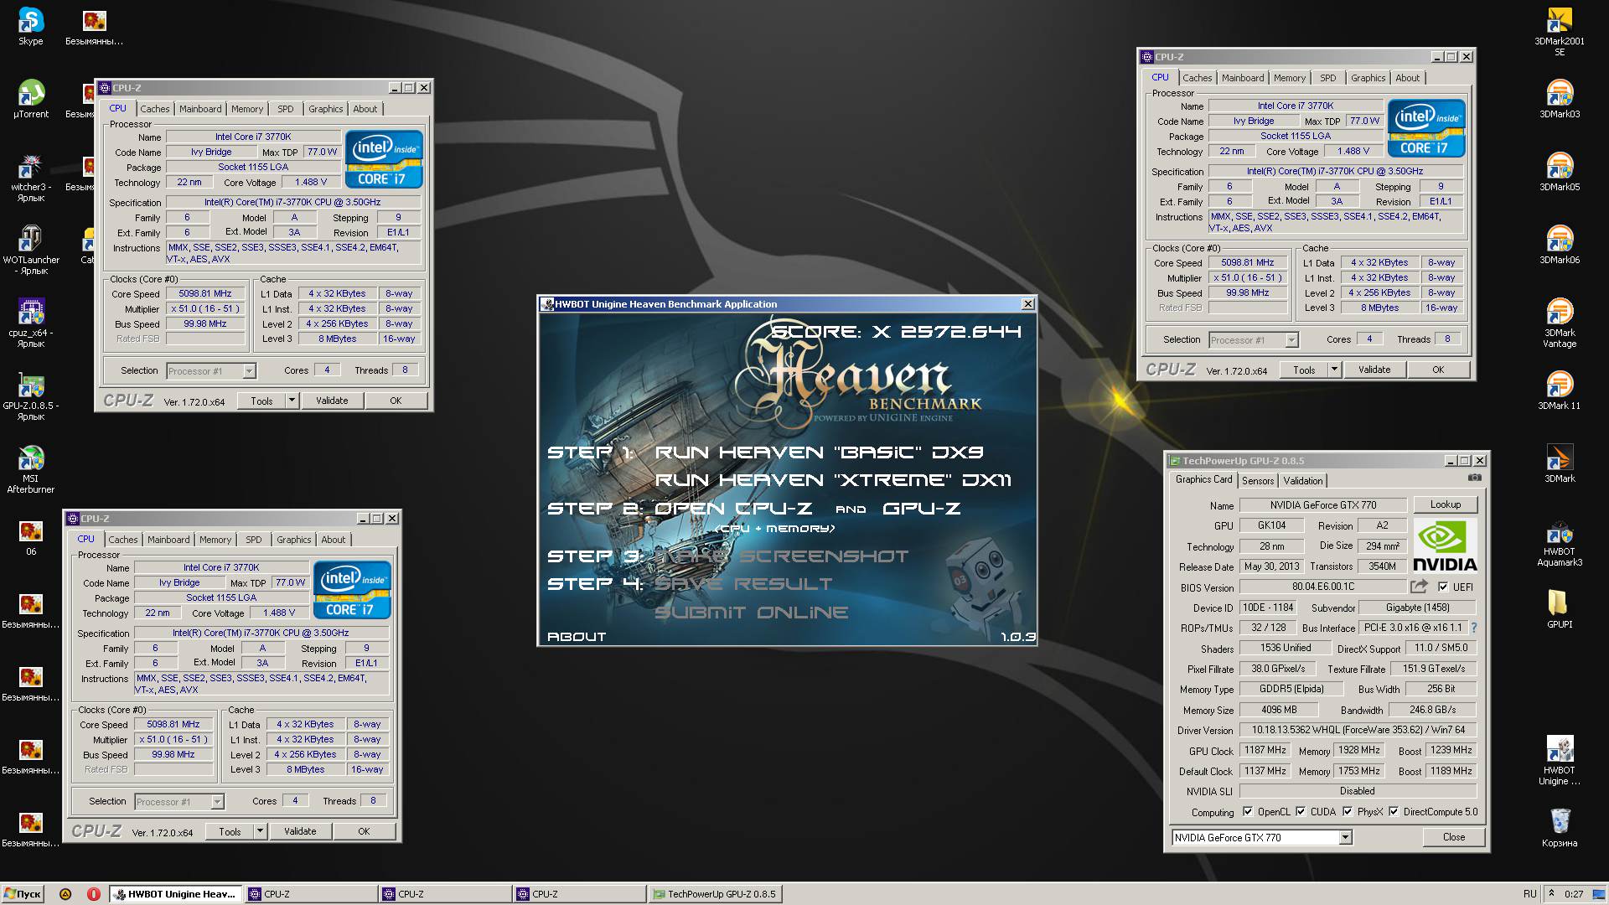Toggle the DirectCompute 5.0 checkbox
This screenshot has height=905, width=1609.
click(x=1394, y=812)
